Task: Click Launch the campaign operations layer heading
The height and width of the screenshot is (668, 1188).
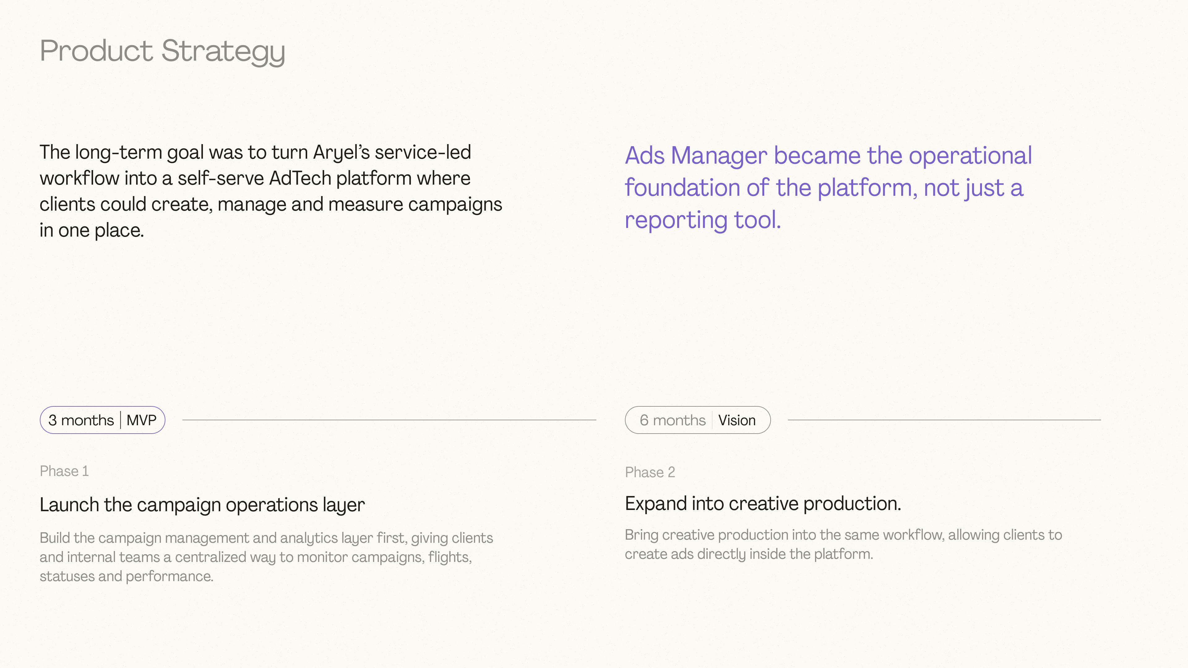Action: tap(202, 505)
